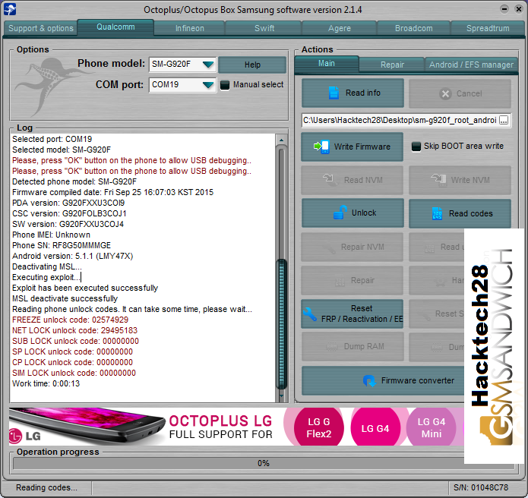The image size is (528, 498).
Task: Click the Octoplus app icon in title bar
Action: [10, 9]
